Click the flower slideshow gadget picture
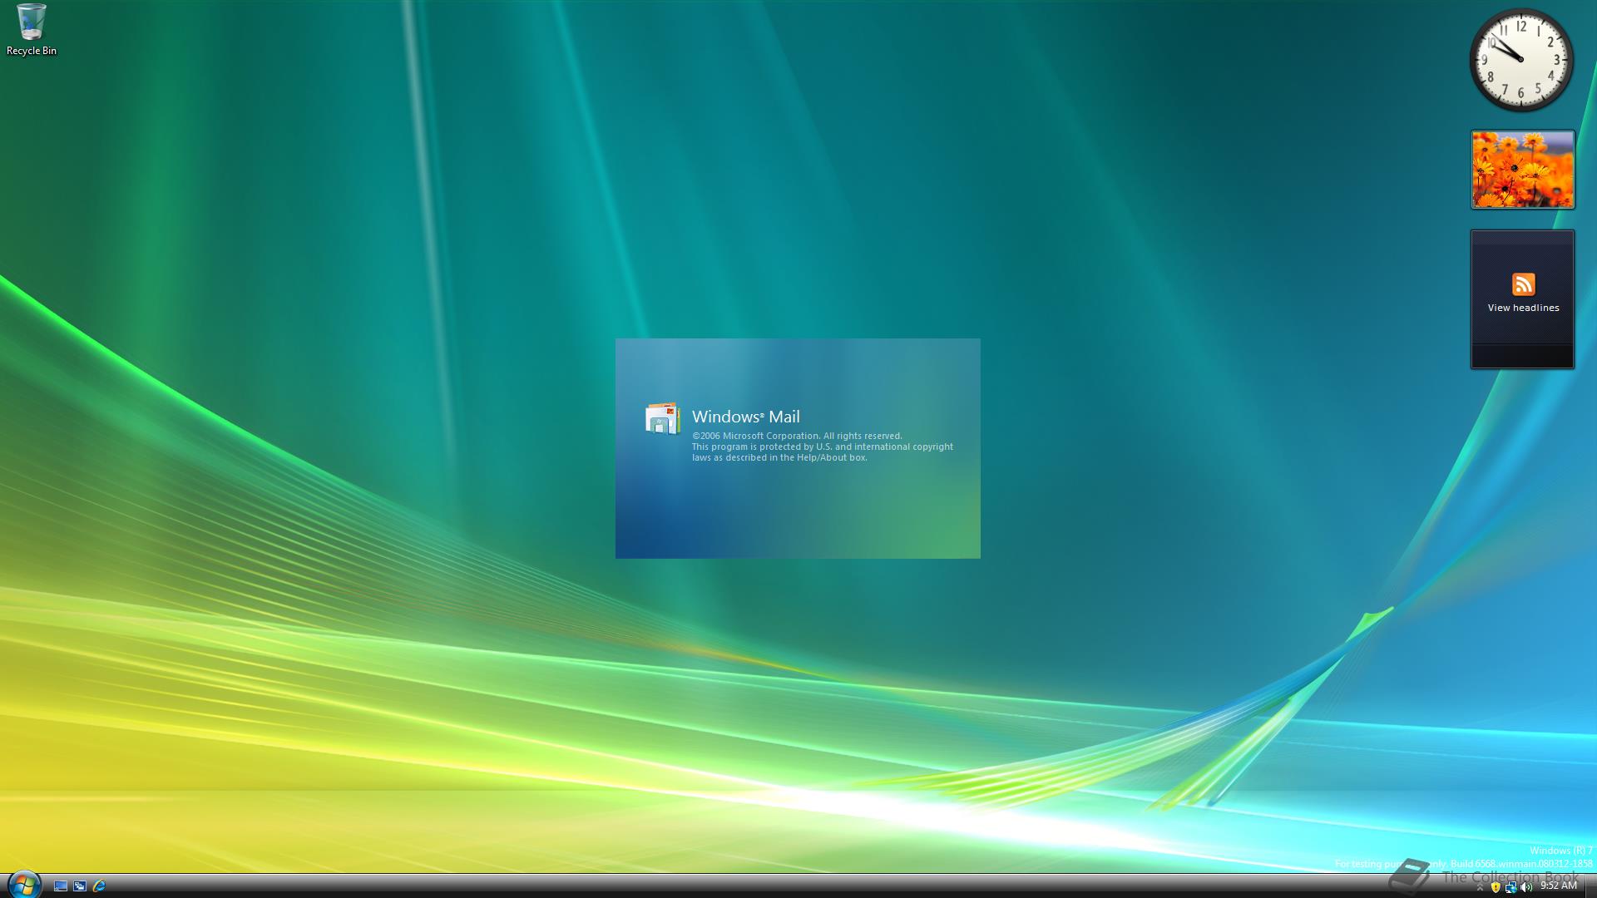 [1522, 170]
